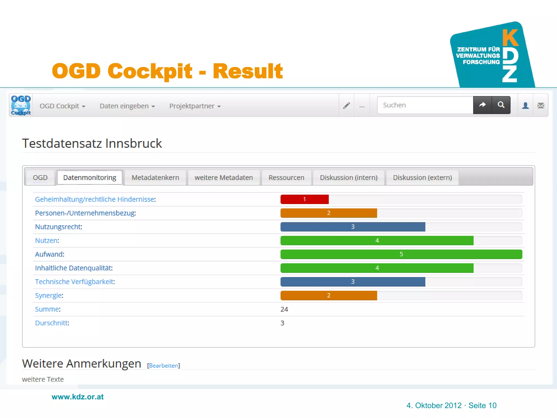Open the Ressourcen tab
This screenshot has width=557, height=418.
(286, 177)
